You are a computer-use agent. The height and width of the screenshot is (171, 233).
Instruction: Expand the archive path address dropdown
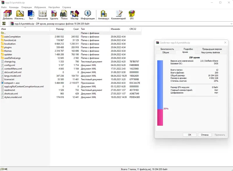tap(231, 24)
